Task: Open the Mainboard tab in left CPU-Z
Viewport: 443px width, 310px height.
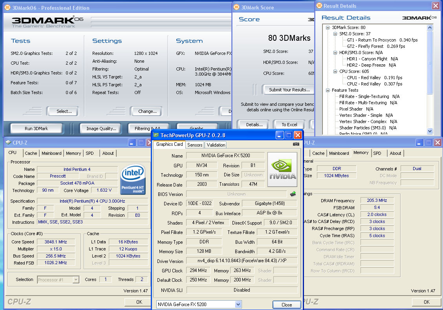Action: (x=51, y=153)
